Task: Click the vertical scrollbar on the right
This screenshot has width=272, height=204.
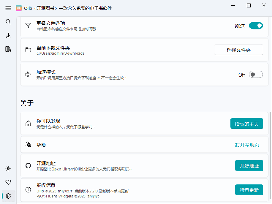Action: pyautogui.click(x=270, y=155)
